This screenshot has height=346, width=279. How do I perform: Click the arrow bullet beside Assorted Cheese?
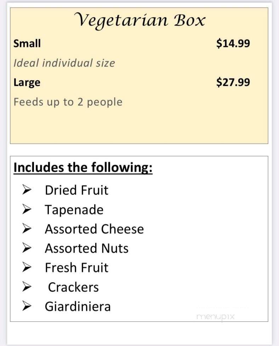[x=27, y=229]
